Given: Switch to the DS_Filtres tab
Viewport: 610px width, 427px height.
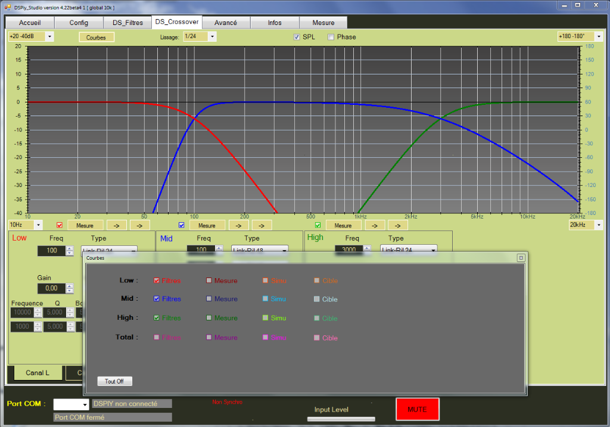Looking at the screenshot, I should pos(127,23).
